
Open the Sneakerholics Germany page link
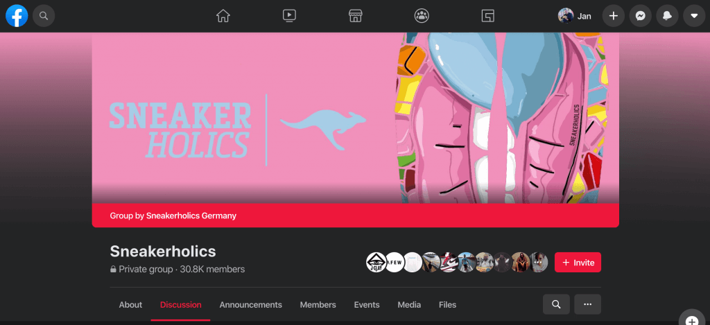(191, 216)
